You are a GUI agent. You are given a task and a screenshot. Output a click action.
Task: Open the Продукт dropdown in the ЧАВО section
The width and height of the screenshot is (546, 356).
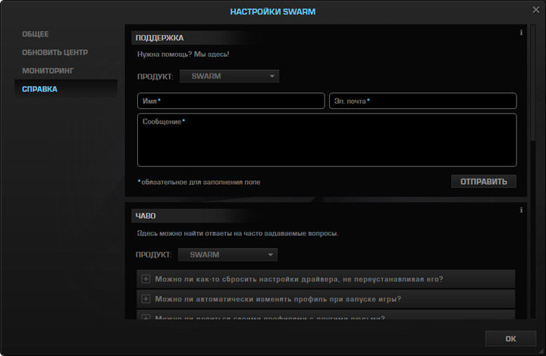pyautogui.click(x=227, y=255)
